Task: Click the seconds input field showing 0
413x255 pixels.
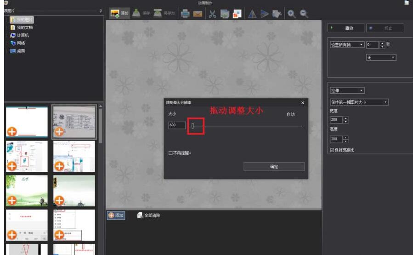Action: point(373,45)
